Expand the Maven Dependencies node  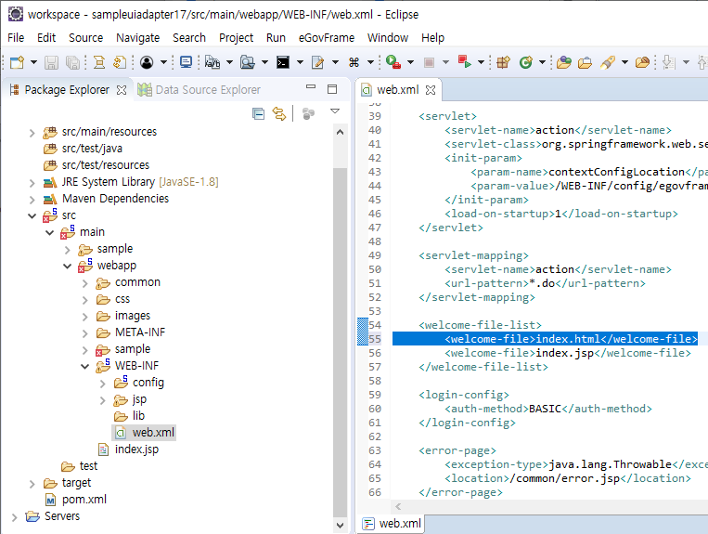32,199
